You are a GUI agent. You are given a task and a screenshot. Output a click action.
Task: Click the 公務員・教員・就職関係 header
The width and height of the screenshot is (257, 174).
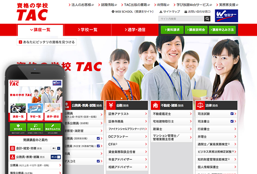84,105
